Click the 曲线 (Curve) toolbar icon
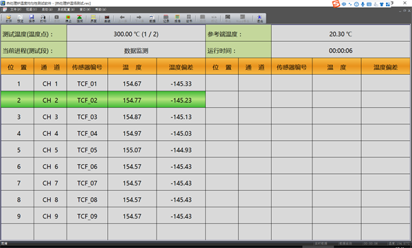Screen dimensions: 412x248 coord(107,19)
